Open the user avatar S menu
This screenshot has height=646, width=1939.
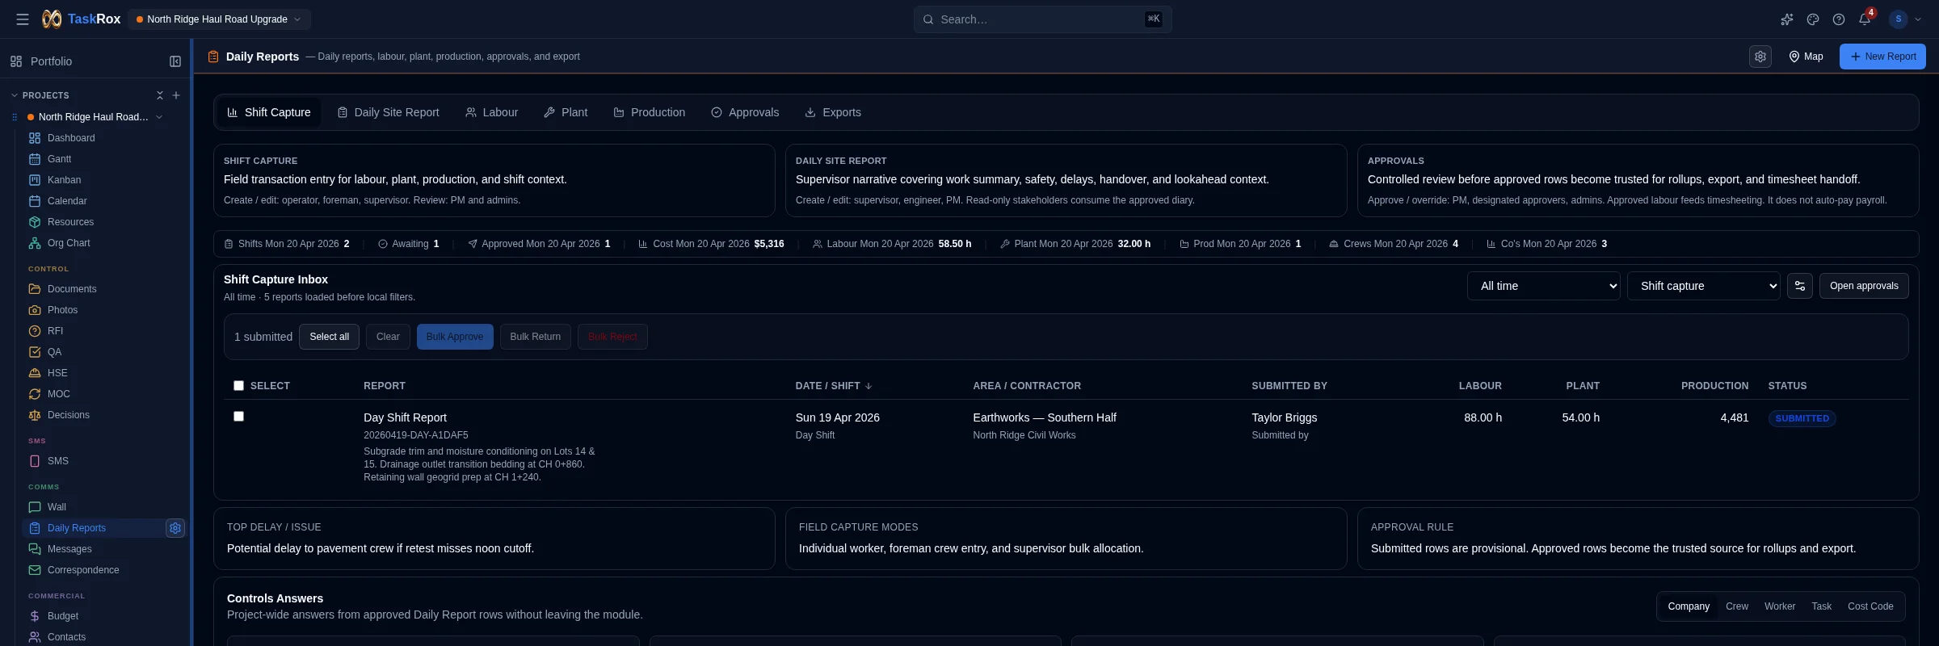pos(1904,19)
